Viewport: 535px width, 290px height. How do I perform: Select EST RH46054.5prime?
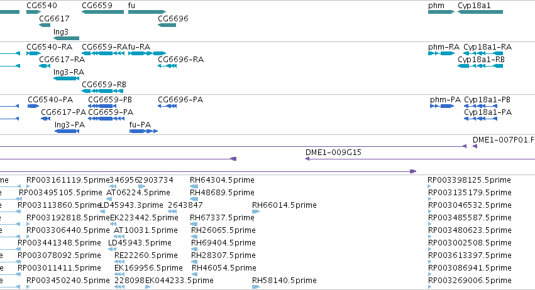[224, 268]
